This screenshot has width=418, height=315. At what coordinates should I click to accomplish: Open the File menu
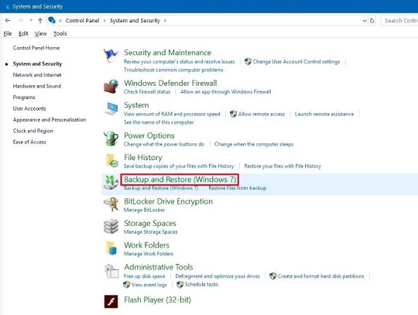click(8, 33)
